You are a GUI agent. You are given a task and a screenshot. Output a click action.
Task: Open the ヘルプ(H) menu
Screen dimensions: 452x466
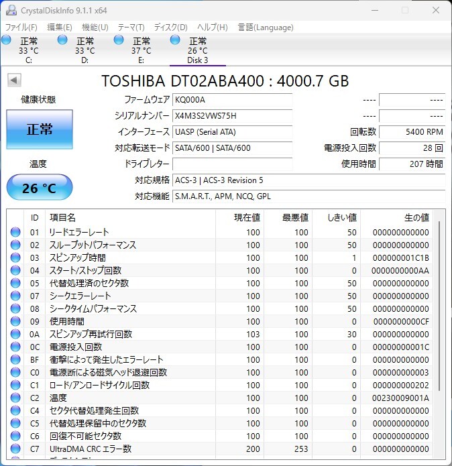pyautogui.click(x=213, y=27)
